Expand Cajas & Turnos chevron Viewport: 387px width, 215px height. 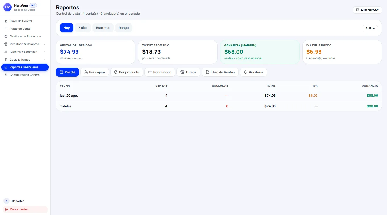45,60
